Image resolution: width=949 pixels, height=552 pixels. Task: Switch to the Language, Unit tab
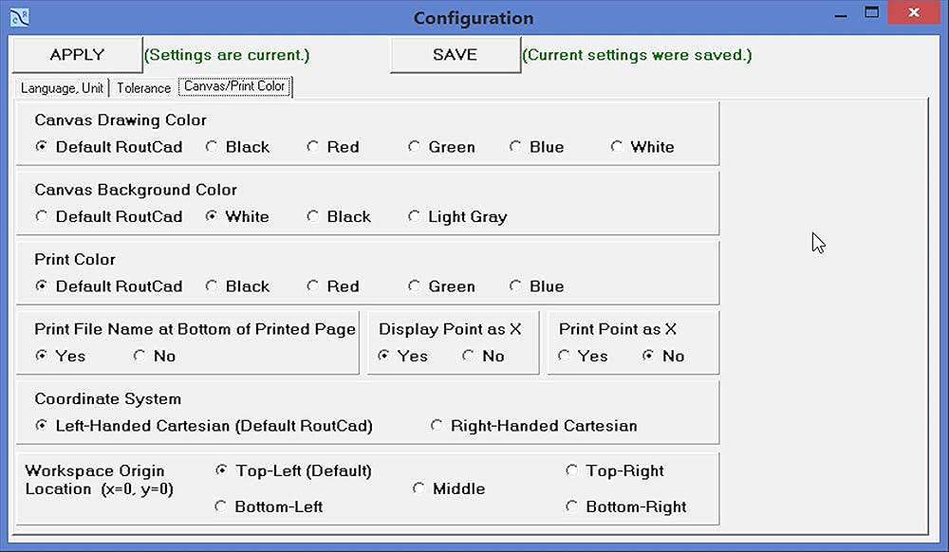pyautogui.click(x=62, y=88)
